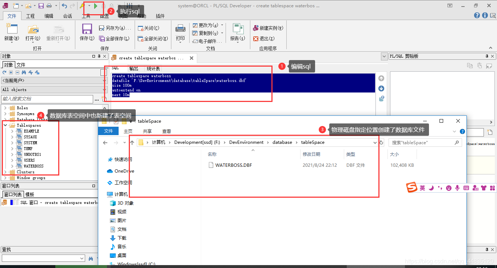The height and width of the screenshot is (268, 497).
Task: Click the plus create-object icon in browser toolbar
Action: pos(11,72)
